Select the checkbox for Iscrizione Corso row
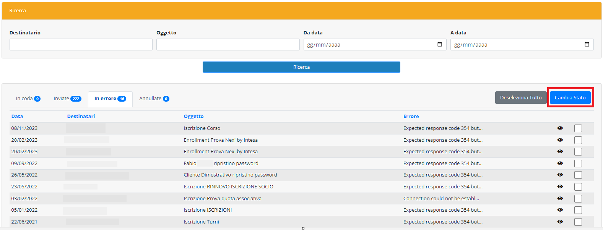Viewport: 603px width, 230px height. [578, 128]
